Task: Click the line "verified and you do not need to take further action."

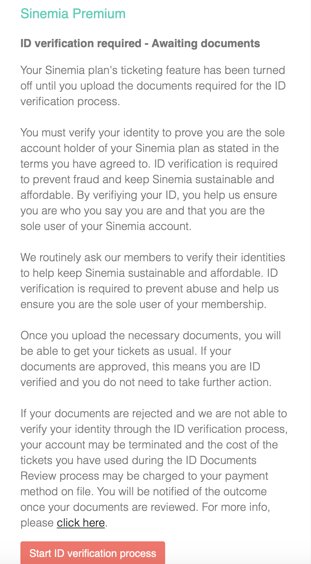Action: 146,382
